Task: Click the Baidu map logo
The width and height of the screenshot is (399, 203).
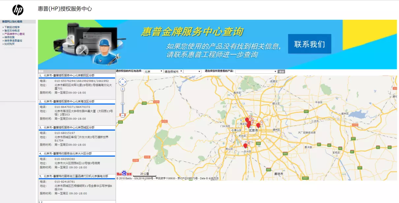Action: [124, 173]
